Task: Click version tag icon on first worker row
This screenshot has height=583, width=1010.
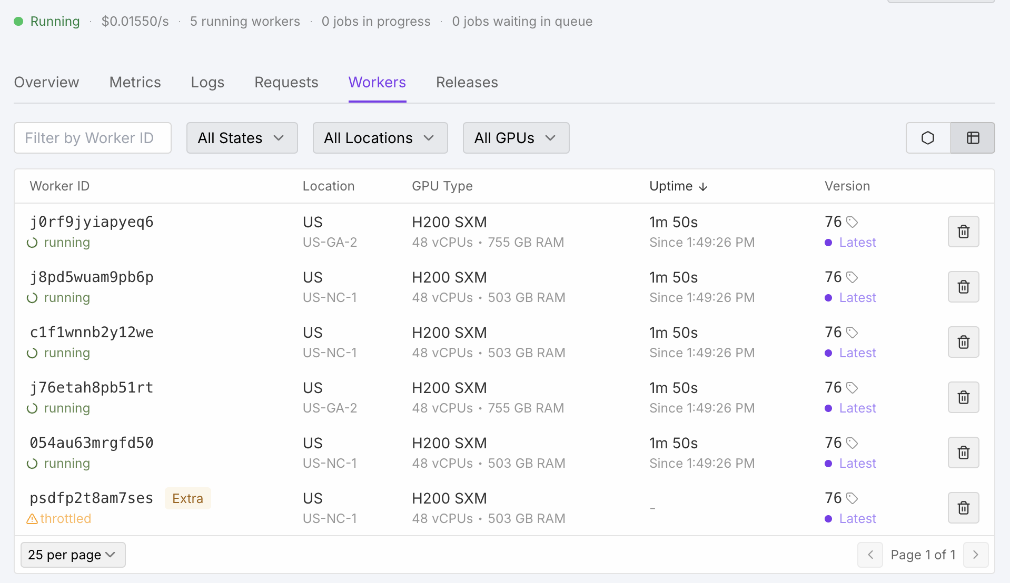Action: [x=852, y=222]
